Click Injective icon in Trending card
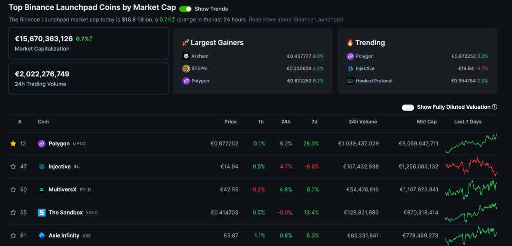Screen dimensions: 512x246 (350, 69)
